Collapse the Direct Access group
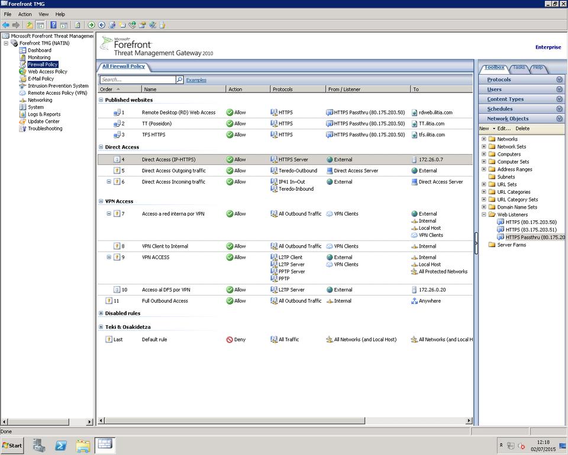The image size is (568, 455). coord(101,147)
